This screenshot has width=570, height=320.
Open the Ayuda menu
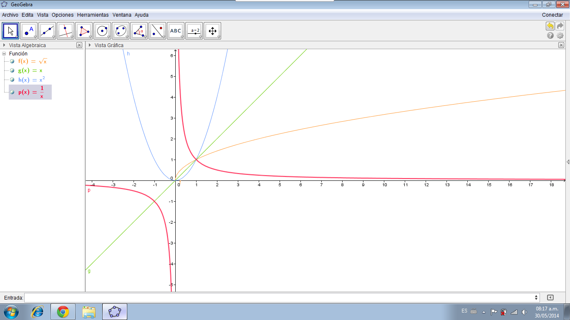[x=141, y=15]
